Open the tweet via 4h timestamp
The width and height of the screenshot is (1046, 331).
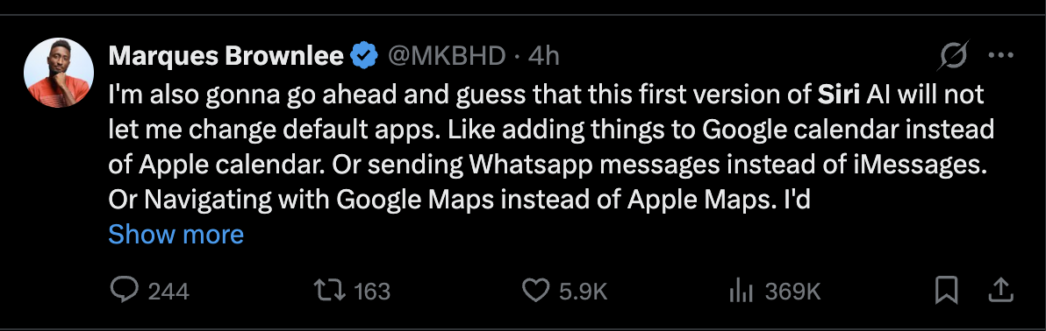(x=544, y=57)
